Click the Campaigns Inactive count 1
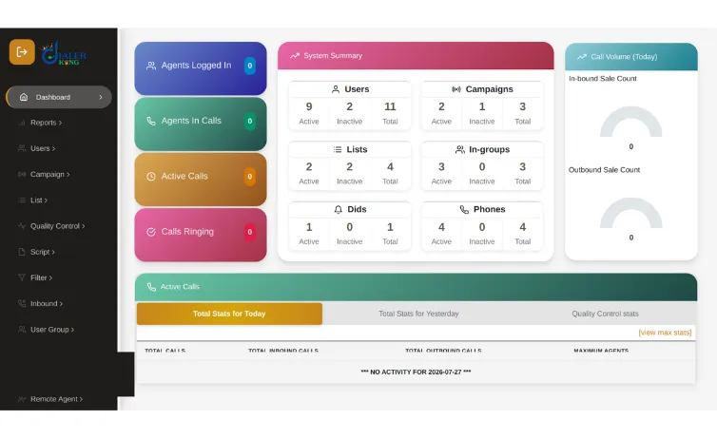 point(482,106)
